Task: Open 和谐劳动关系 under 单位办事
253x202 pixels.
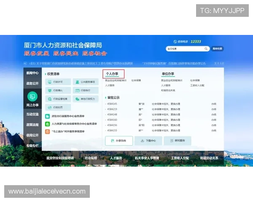Action: (x=168, y=90)
